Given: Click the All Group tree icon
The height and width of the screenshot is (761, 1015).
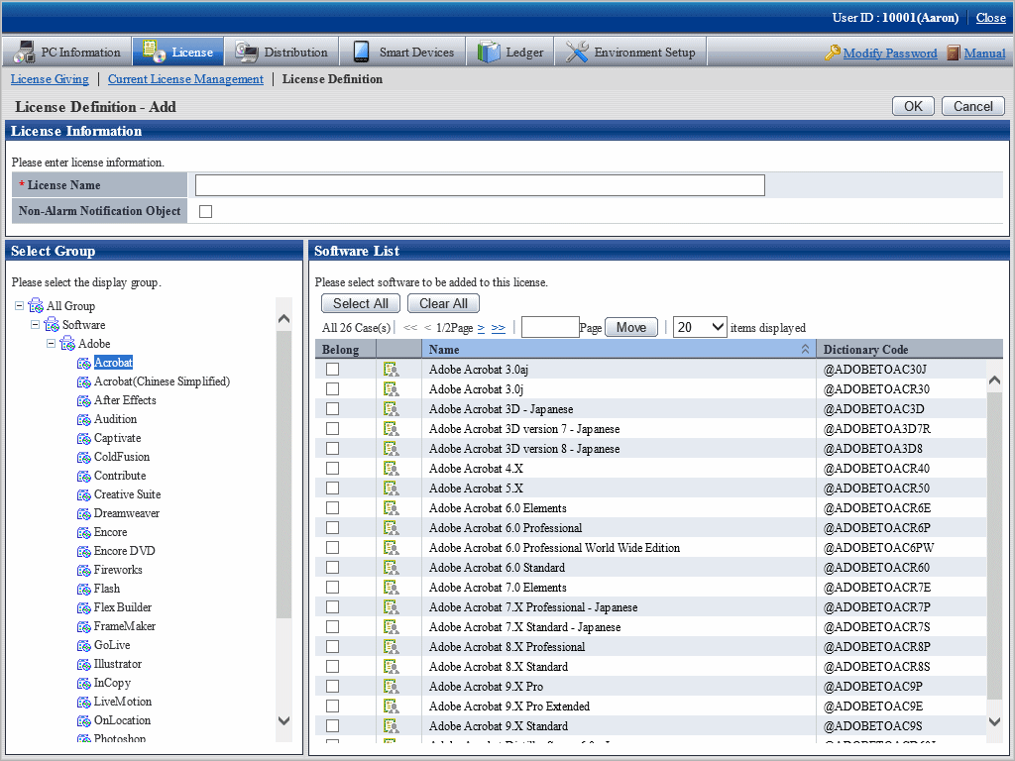Looking at the screenshot, I should tap(36, 305).
